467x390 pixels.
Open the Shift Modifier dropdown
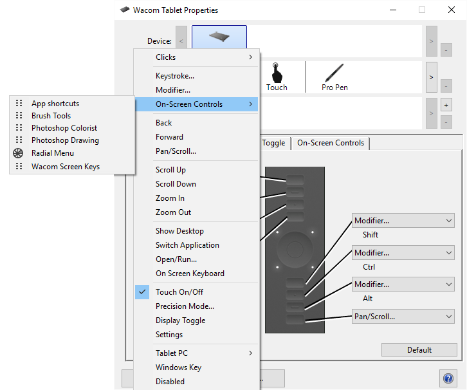(403, 221)
